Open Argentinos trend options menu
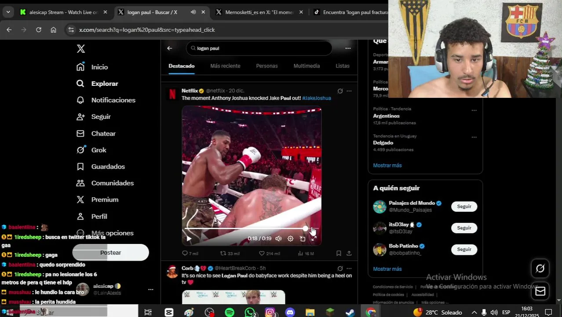This screenshot has width=562, height=317. tap(474, 110)
